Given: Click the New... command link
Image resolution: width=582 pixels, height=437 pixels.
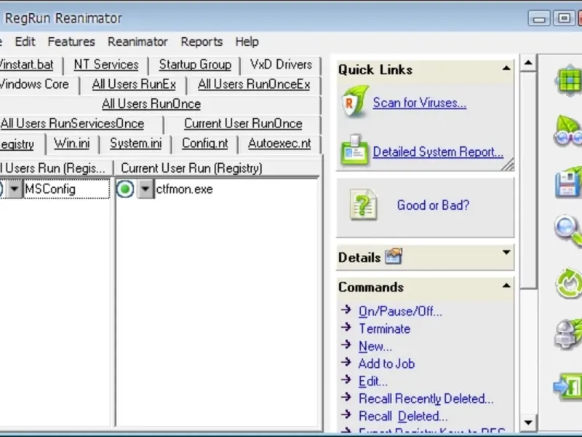Looking at the screenshot, I should coord(375,347).
